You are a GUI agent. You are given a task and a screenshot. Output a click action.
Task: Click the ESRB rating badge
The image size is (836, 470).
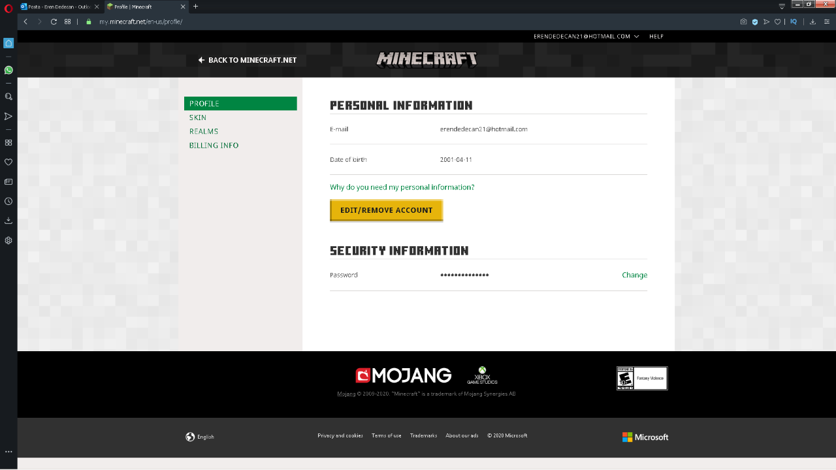642,378
